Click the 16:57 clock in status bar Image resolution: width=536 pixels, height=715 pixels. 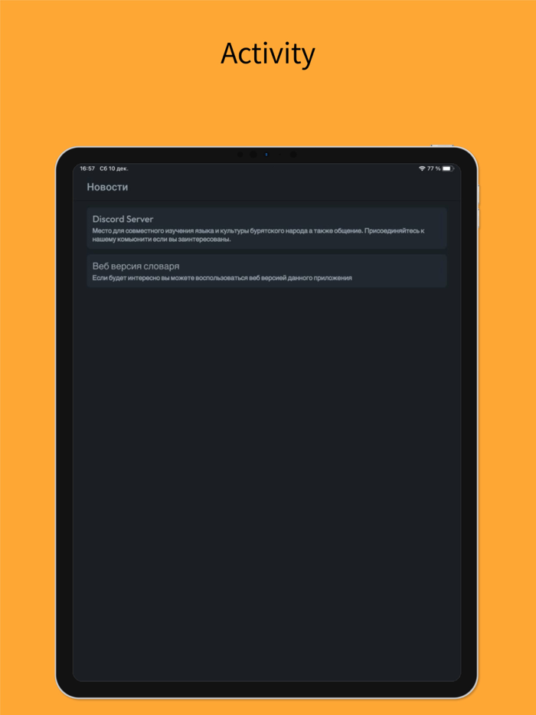click(x=87, y=168)
